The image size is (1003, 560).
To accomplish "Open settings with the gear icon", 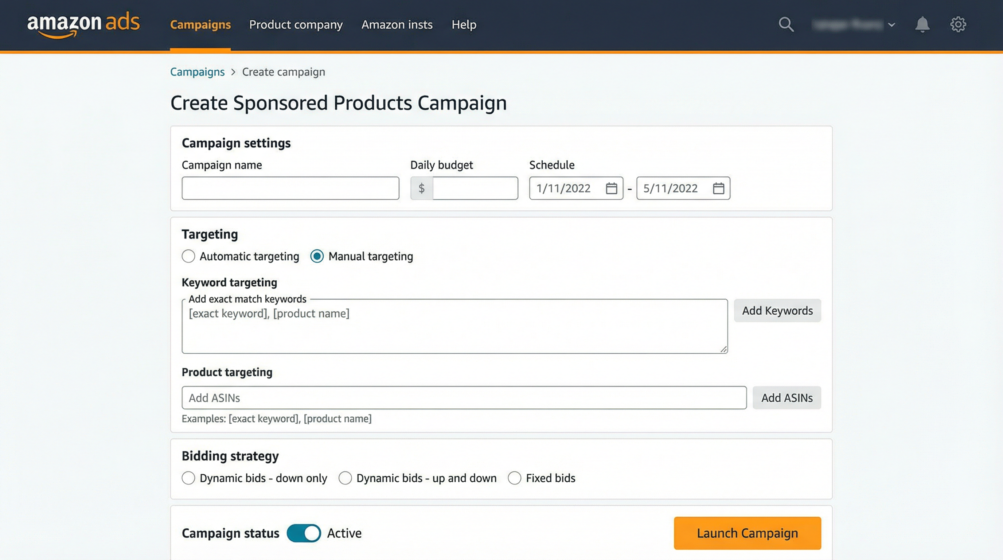I will click(x=958, y=24).
